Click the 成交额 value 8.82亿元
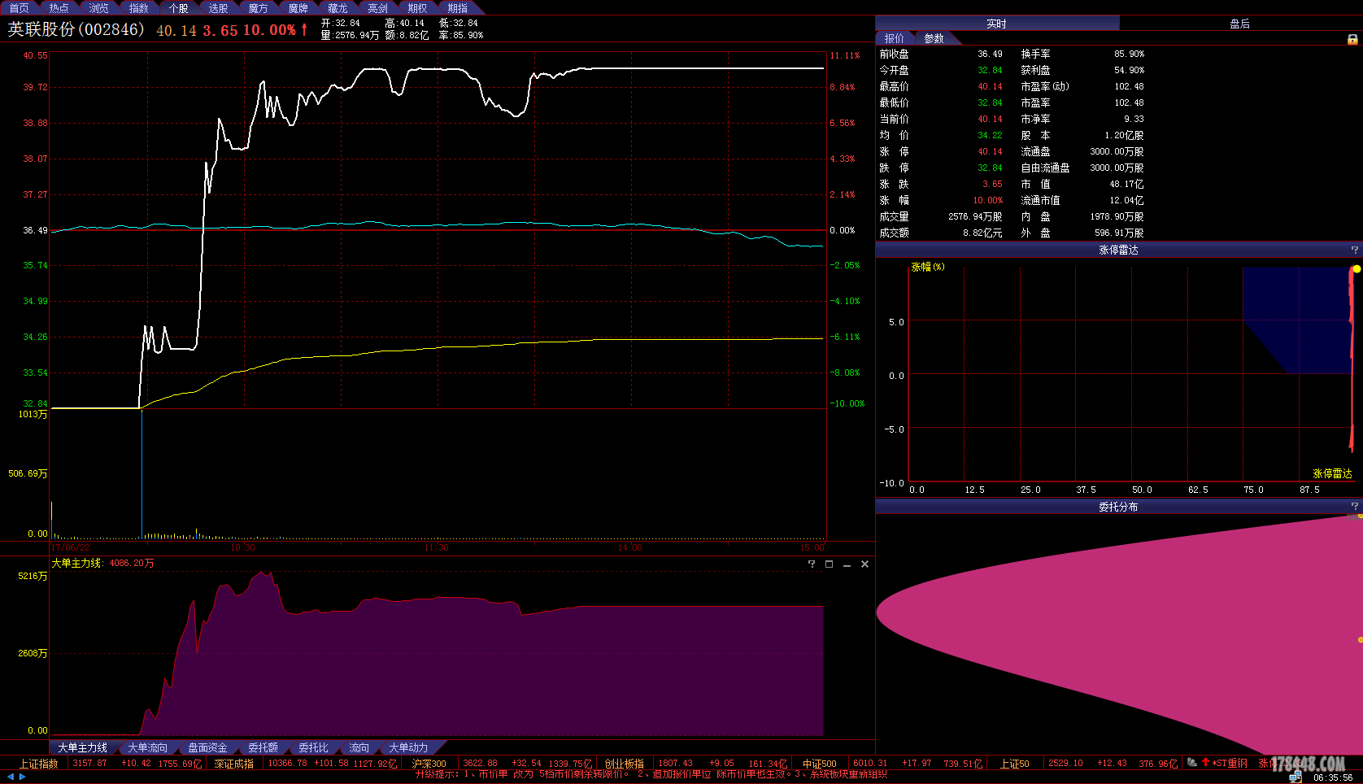This screenshot has height=784, width=1363. [x=982, y=233]
